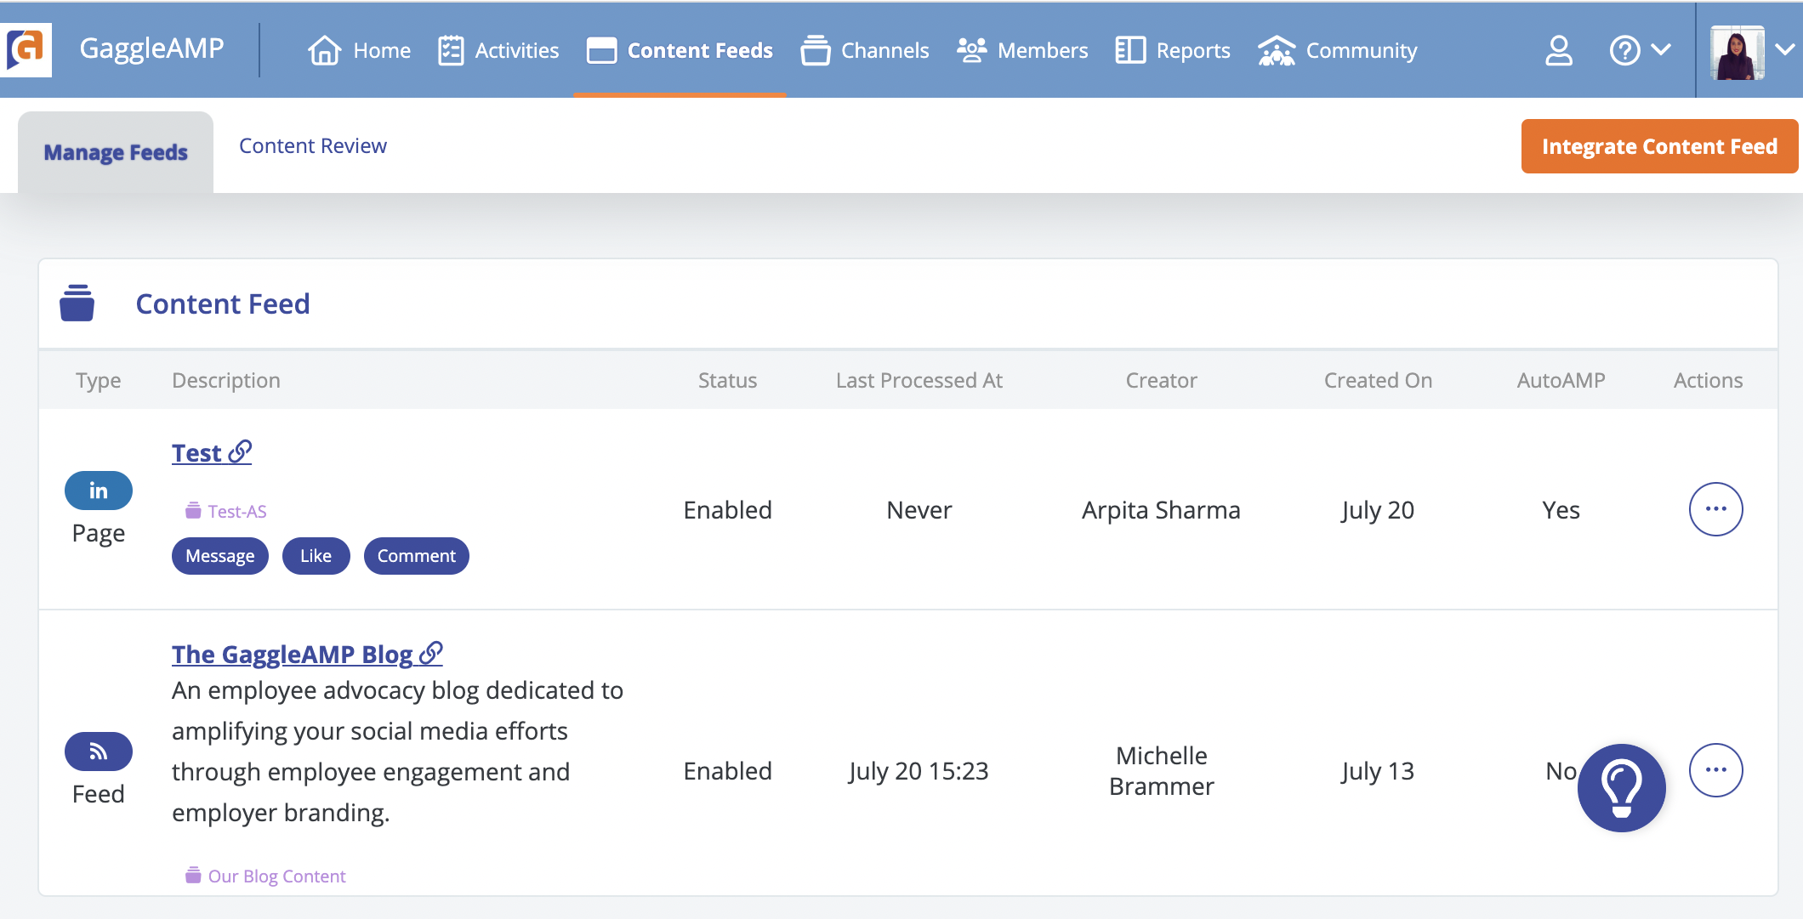Click the Content Feed stack icon in panel header

[x=77, y=303]
